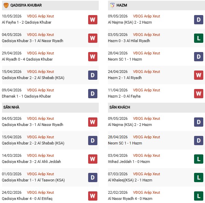Open VĐQG Arập Xeut link dated 07/03/2026

pyautogui.click(x=147, y=174)
